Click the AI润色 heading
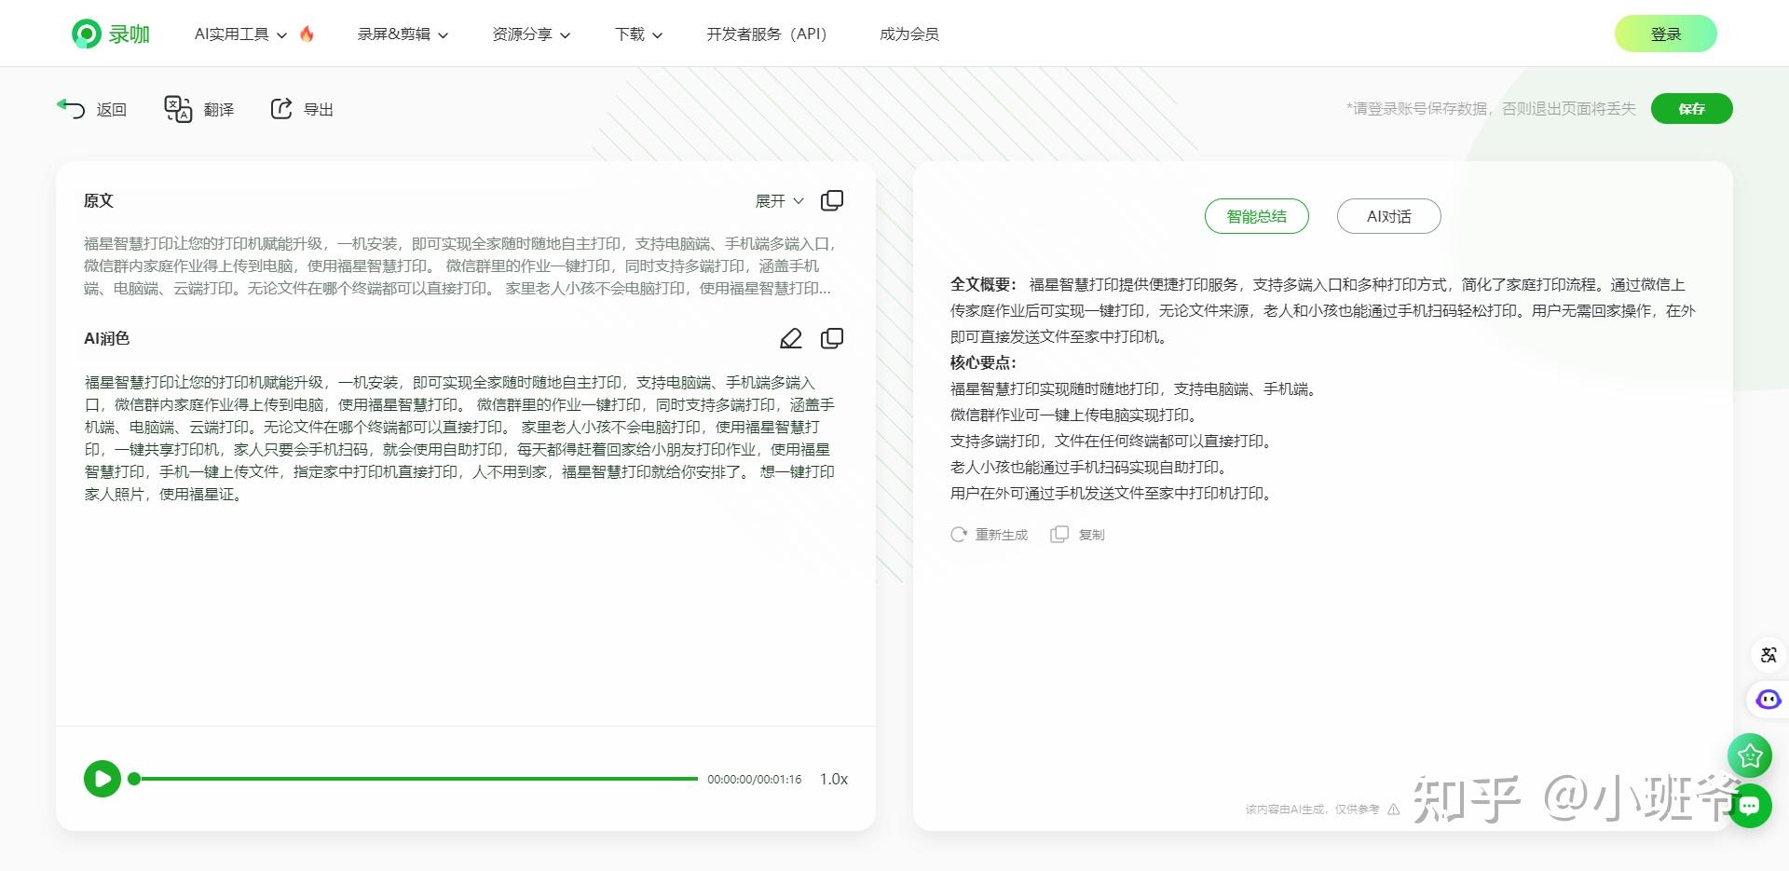Screen dimensions: 1789x871 pyautogui.click(x=106, y=339)
